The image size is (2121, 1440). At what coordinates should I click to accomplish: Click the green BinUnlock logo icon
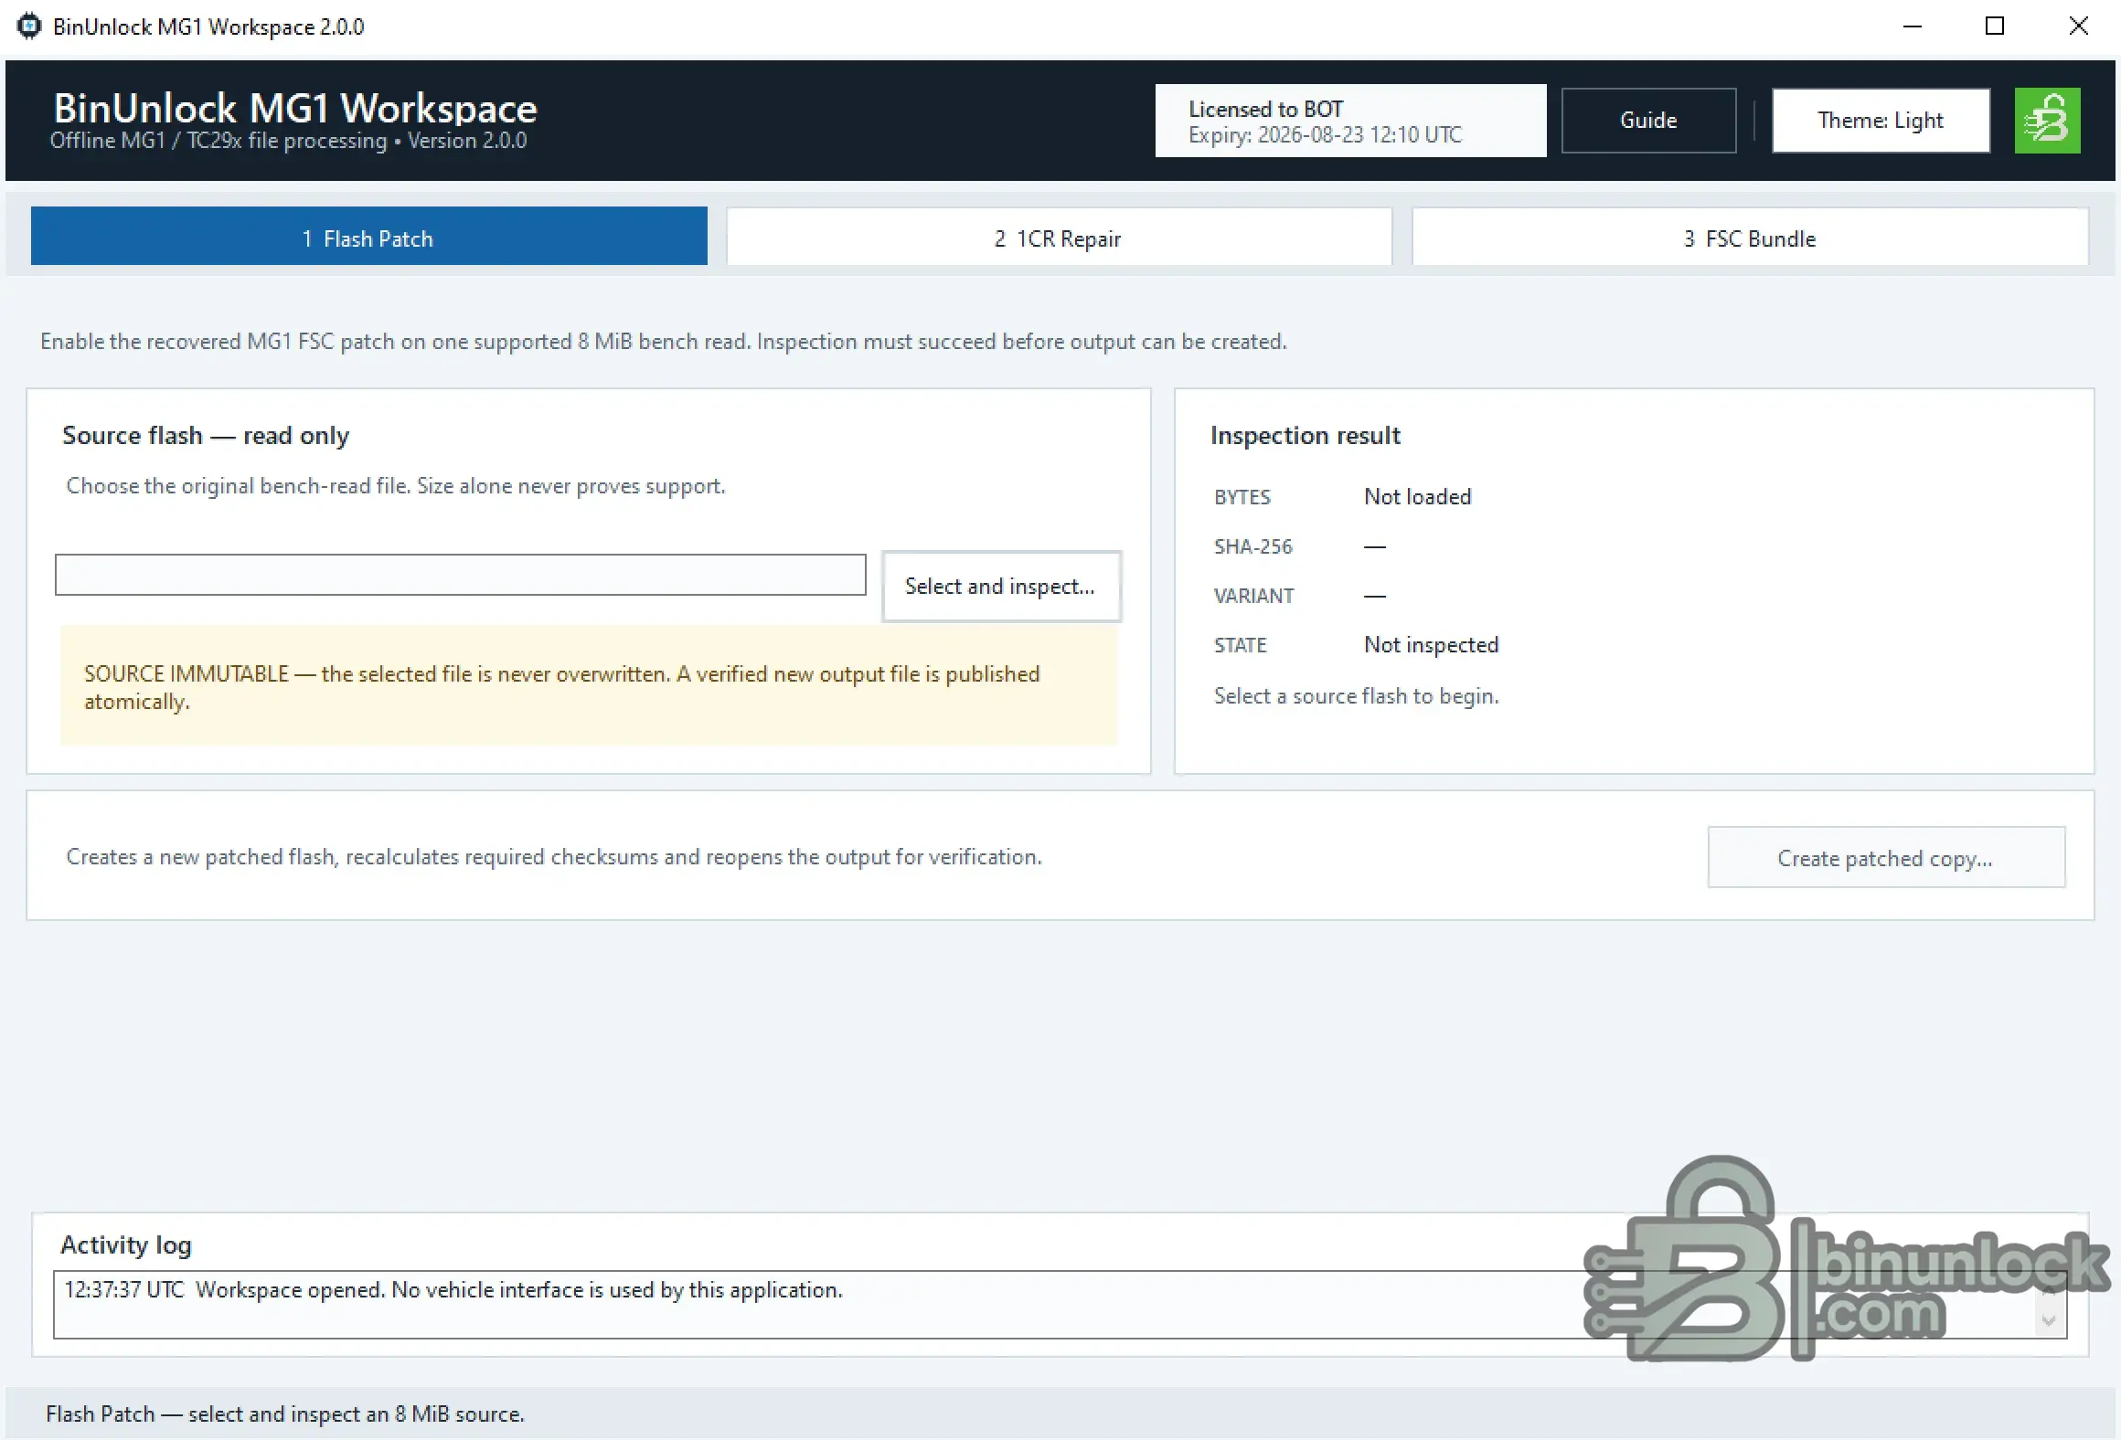click(2047, 121)
